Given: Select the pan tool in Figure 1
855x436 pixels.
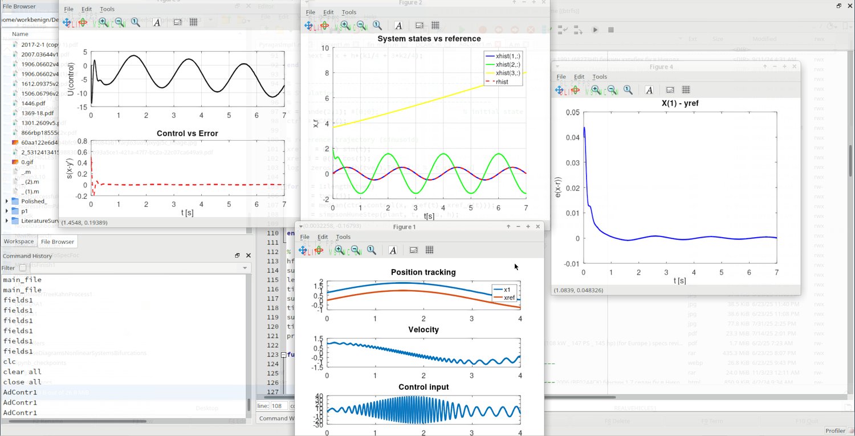Looking at the screenshot, I should 303,250.
